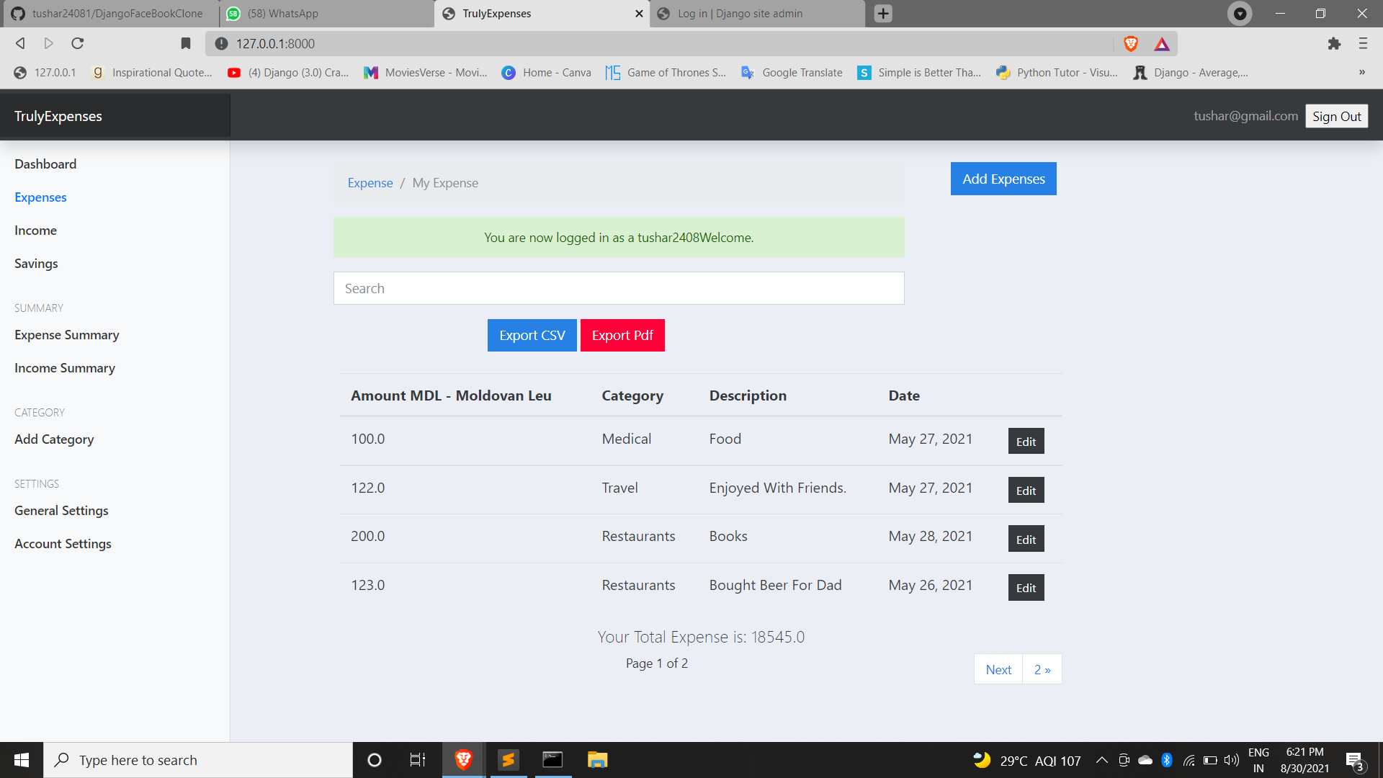Launch Sublime Text from the taskbar
This screenshot has width=1383, height=778.
tap(508, 759)
